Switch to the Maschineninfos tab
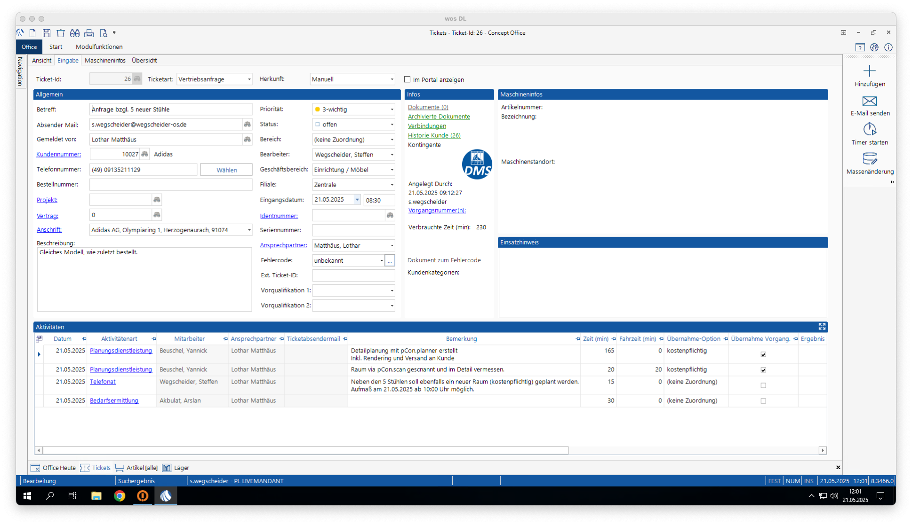912x525 pixels. point(105,61)
